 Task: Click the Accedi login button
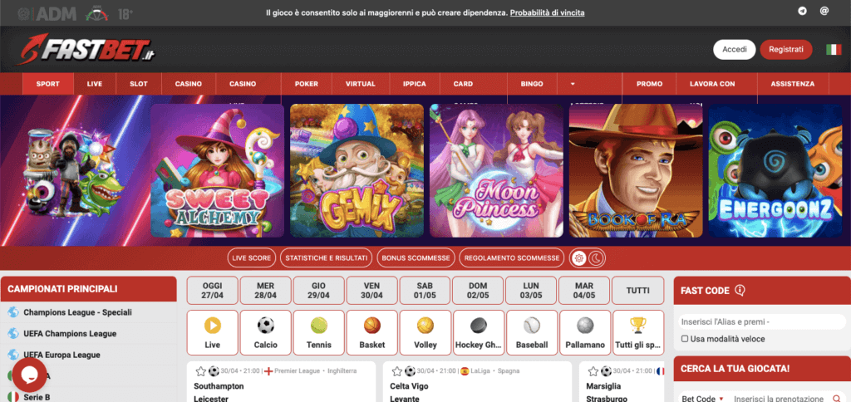point(735,49)
